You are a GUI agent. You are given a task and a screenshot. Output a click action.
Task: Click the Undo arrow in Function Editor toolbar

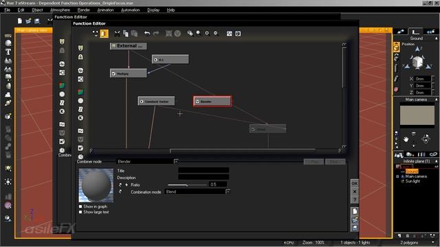point(146,34)
